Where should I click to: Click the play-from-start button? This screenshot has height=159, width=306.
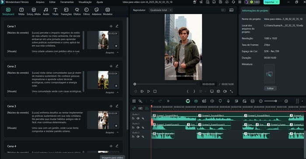point(142,91)
